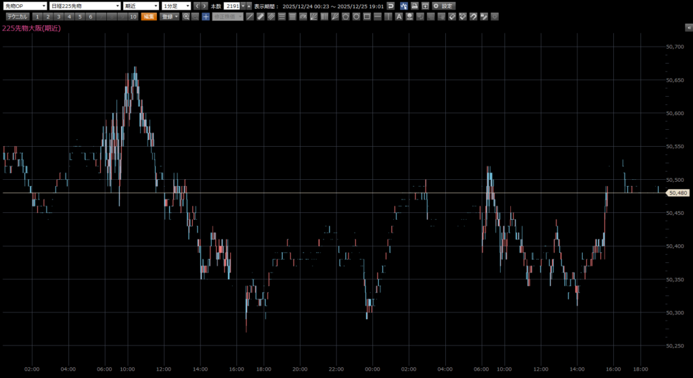The image size is (693, 378).
Task: Select technical preset tab 10
Action: (x=133, y=16)
